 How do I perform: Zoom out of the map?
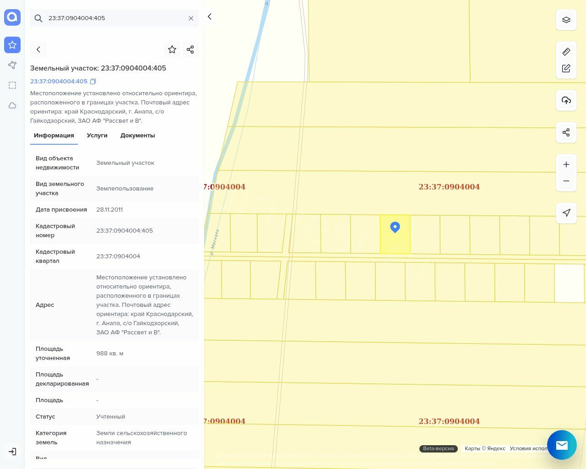(566, 181)
